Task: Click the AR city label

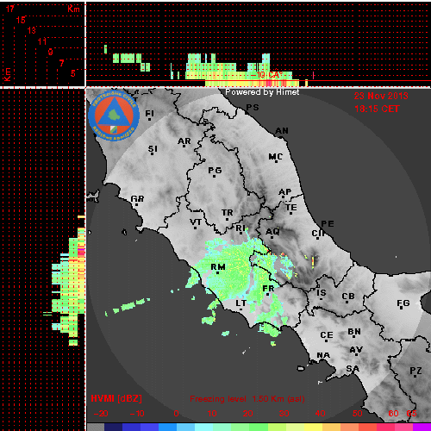Action: 184,141
